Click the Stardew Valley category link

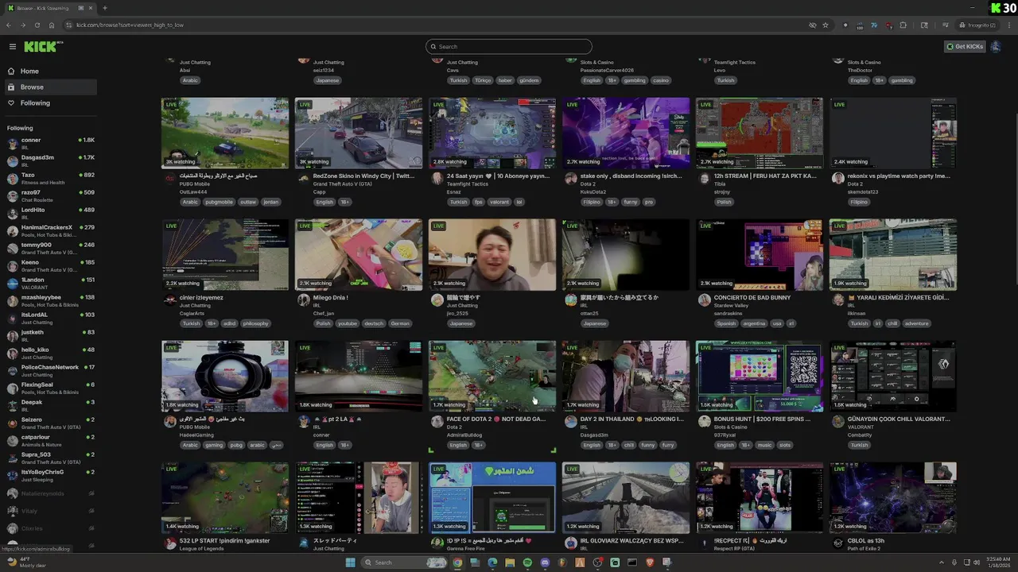pos(731,306)
